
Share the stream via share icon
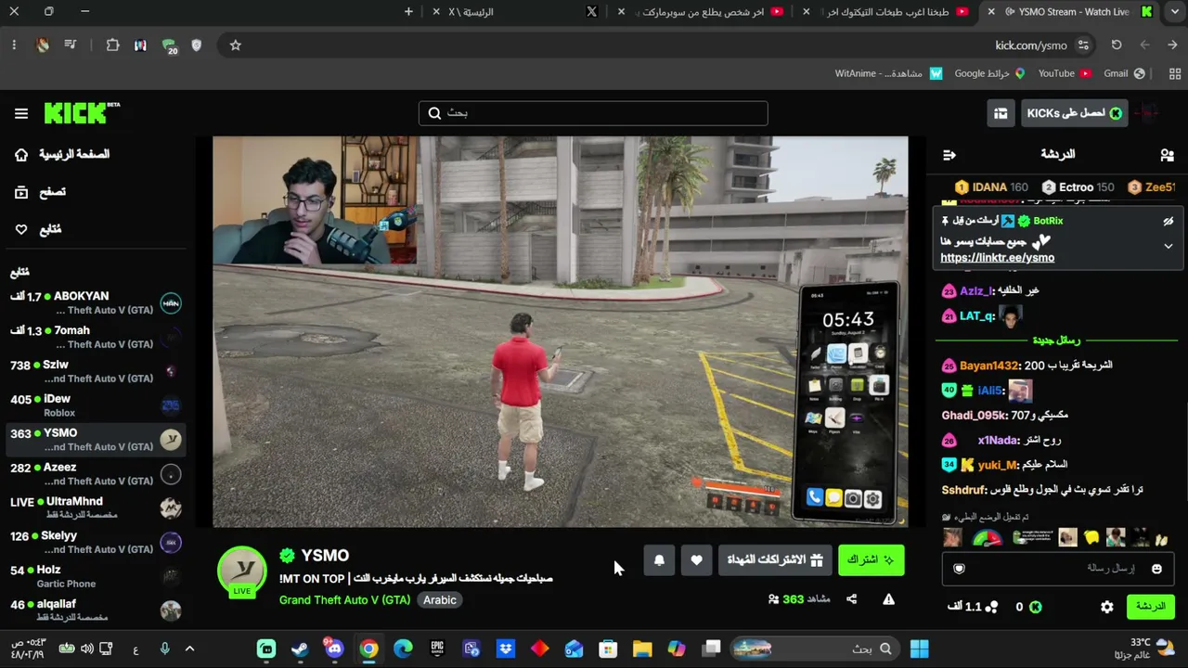[x=851, y=599]
